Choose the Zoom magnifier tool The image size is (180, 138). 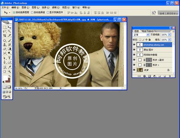pos(9,71)
